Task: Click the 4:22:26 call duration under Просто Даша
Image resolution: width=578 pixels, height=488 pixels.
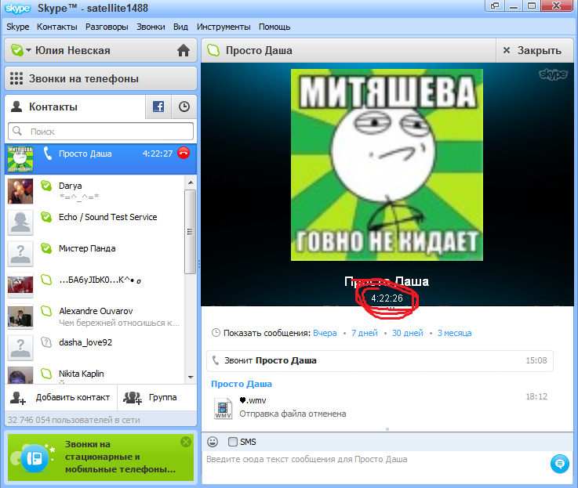Action: pyautogui.click(x=387, y=298)
